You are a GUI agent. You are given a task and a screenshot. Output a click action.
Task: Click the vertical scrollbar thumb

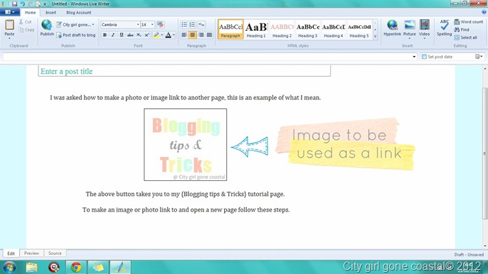[x=485, y=153]
